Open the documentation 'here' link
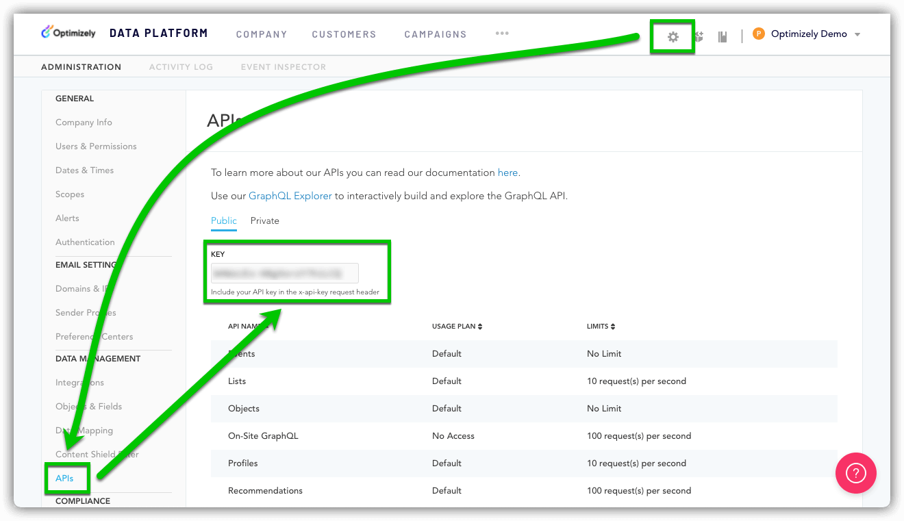This screenshot has height=521, width=904. [x=507, y=173]
